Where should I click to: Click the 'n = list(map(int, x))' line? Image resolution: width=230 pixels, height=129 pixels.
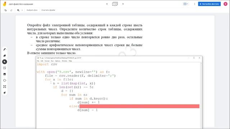(x=74, y=83)
